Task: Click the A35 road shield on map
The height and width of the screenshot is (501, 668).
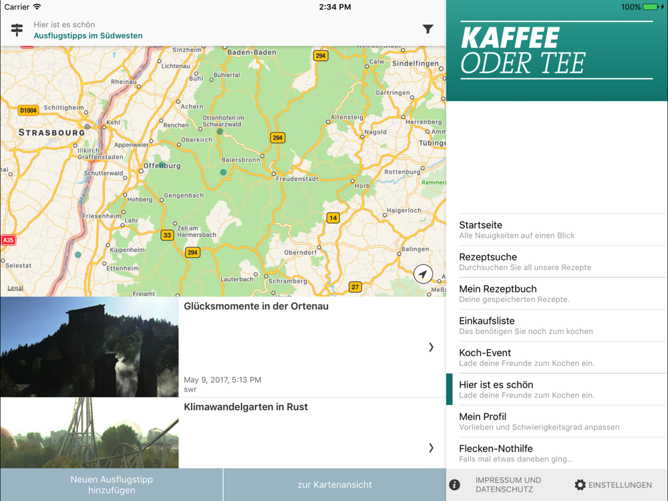Action: point(8,240)
